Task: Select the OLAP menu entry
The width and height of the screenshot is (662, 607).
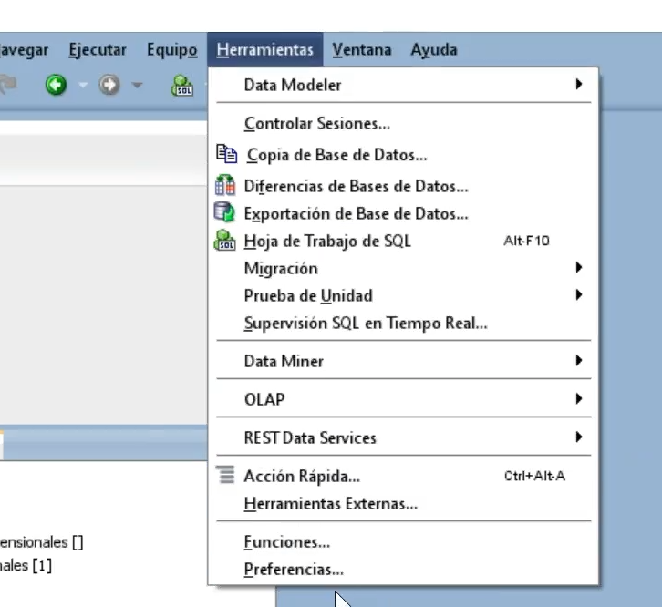Action: tap(403, 399)
